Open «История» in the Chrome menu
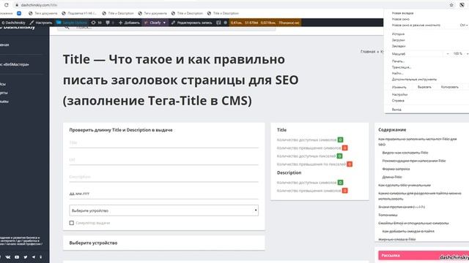The height and width of the screenshot is (263, 469). 398,34
